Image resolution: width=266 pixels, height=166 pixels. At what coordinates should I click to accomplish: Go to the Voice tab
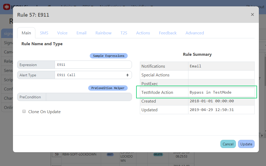[x=62, y=33]
